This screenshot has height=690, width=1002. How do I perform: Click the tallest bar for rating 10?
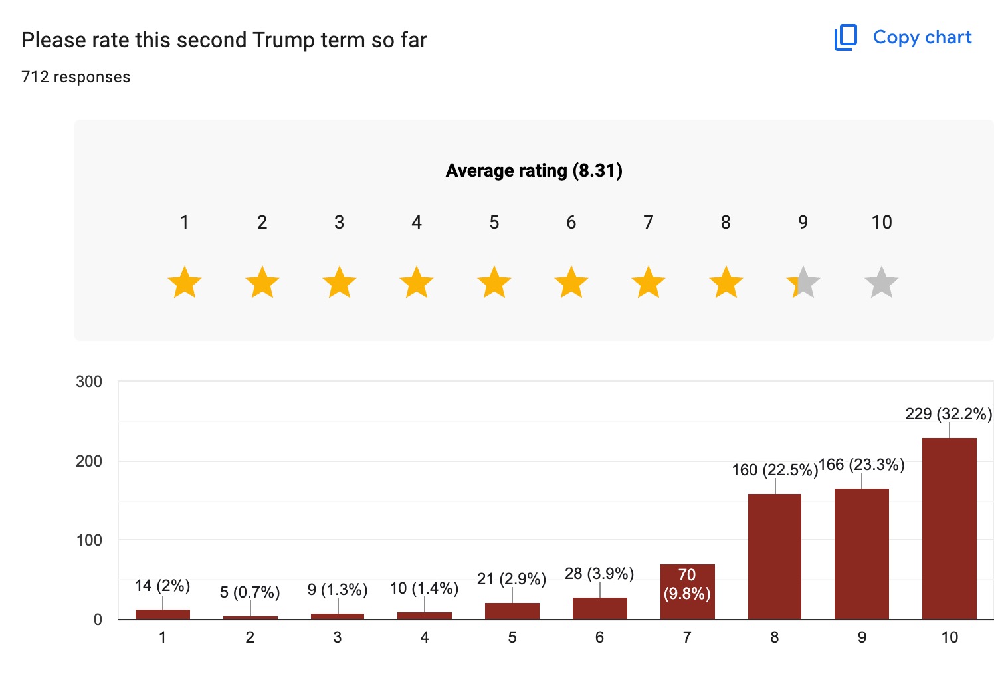pos(950,528)
